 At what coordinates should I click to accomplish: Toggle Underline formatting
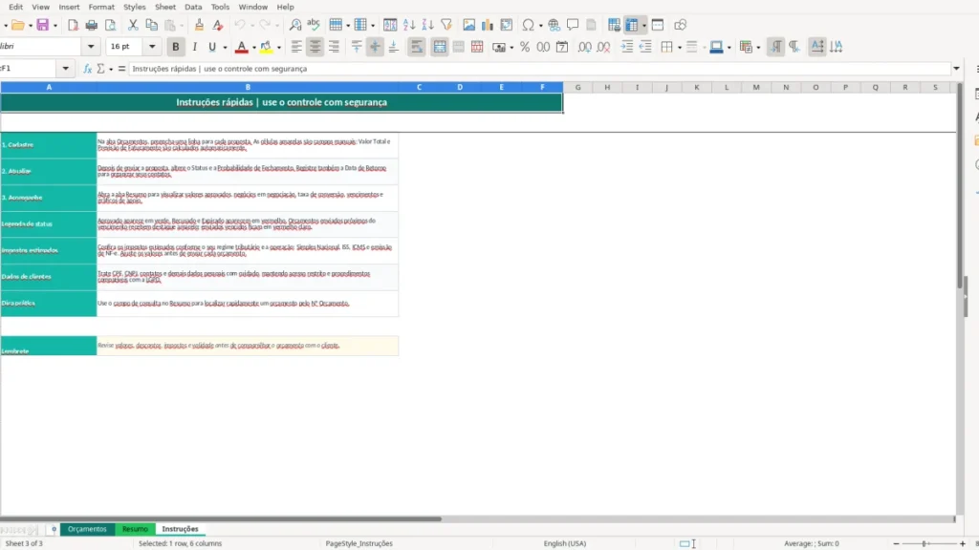[x=212, y=47]
